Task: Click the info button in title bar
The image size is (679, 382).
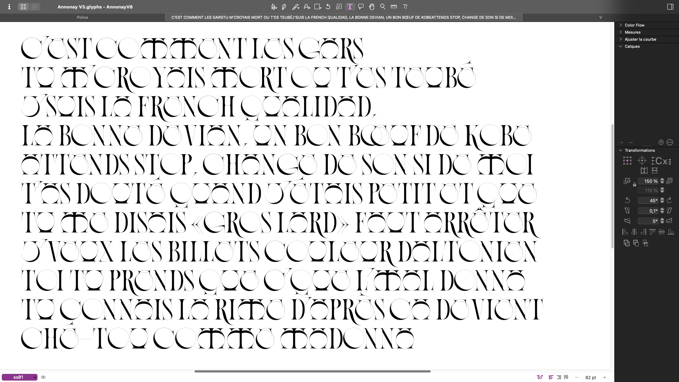Action: pos(9,7)
